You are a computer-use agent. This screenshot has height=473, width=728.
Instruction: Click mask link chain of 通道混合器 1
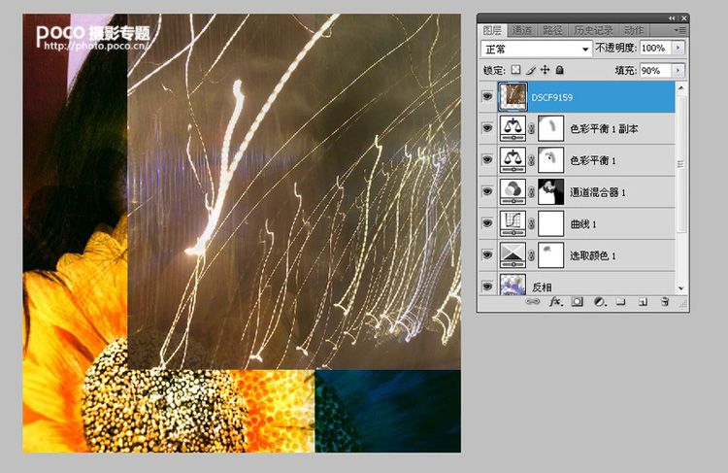tap(532, 192)
